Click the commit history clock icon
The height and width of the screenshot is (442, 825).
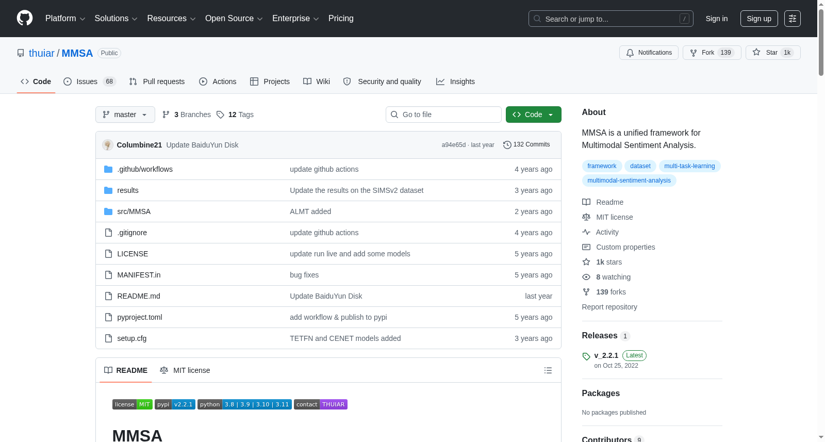507,145
